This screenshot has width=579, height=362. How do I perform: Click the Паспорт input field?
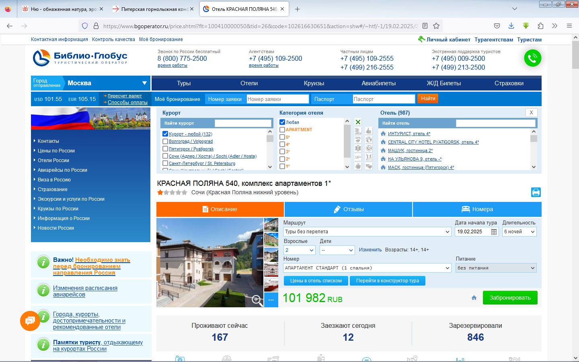pos(384,99)
